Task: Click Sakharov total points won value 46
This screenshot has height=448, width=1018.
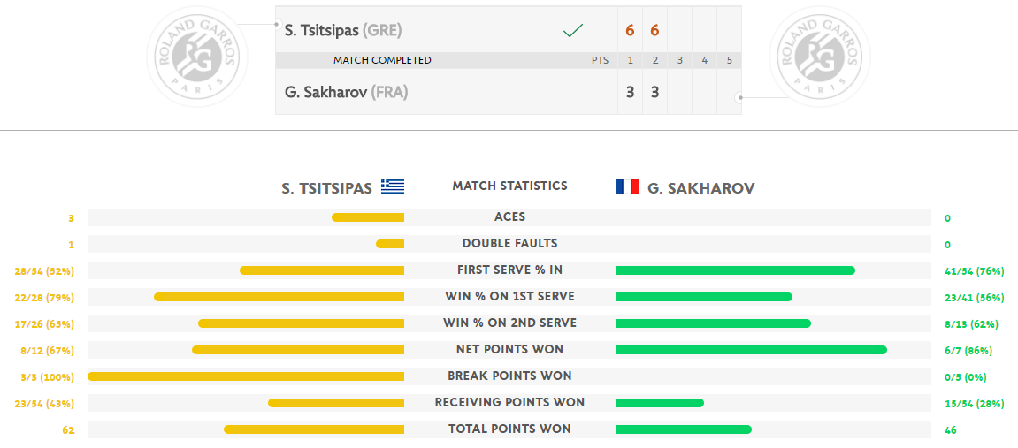Action: [951, 429]
